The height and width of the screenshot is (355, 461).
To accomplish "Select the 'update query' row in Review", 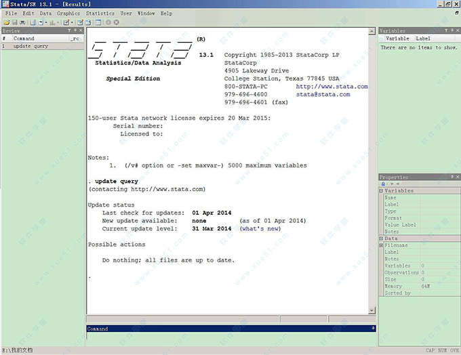I will [x=43, y=46].
